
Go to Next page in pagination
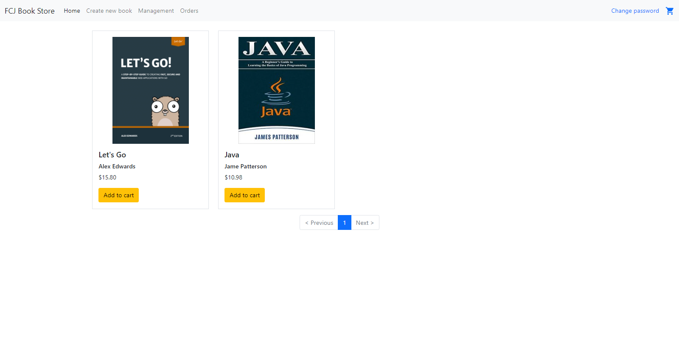(x=365, y=223)
